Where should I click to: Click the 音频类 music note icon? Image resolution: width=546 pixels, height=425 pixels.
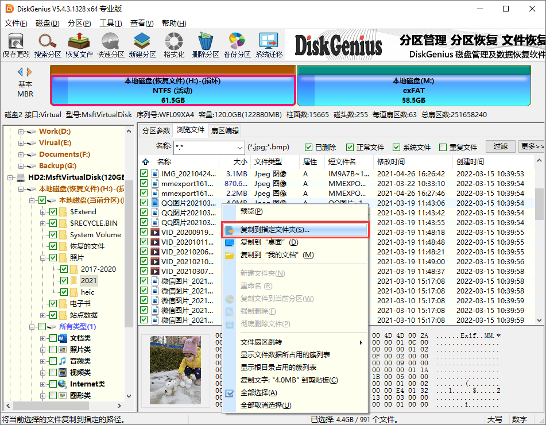pos(63,361)
